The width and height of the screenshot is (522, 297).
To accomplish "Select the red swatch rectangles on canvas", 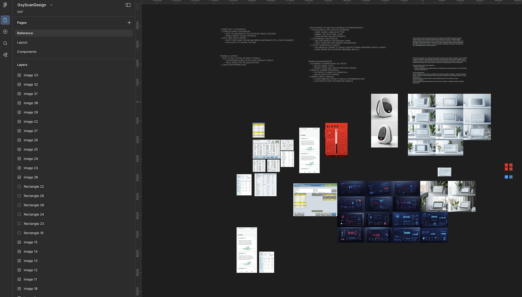I will click(509, 167).
